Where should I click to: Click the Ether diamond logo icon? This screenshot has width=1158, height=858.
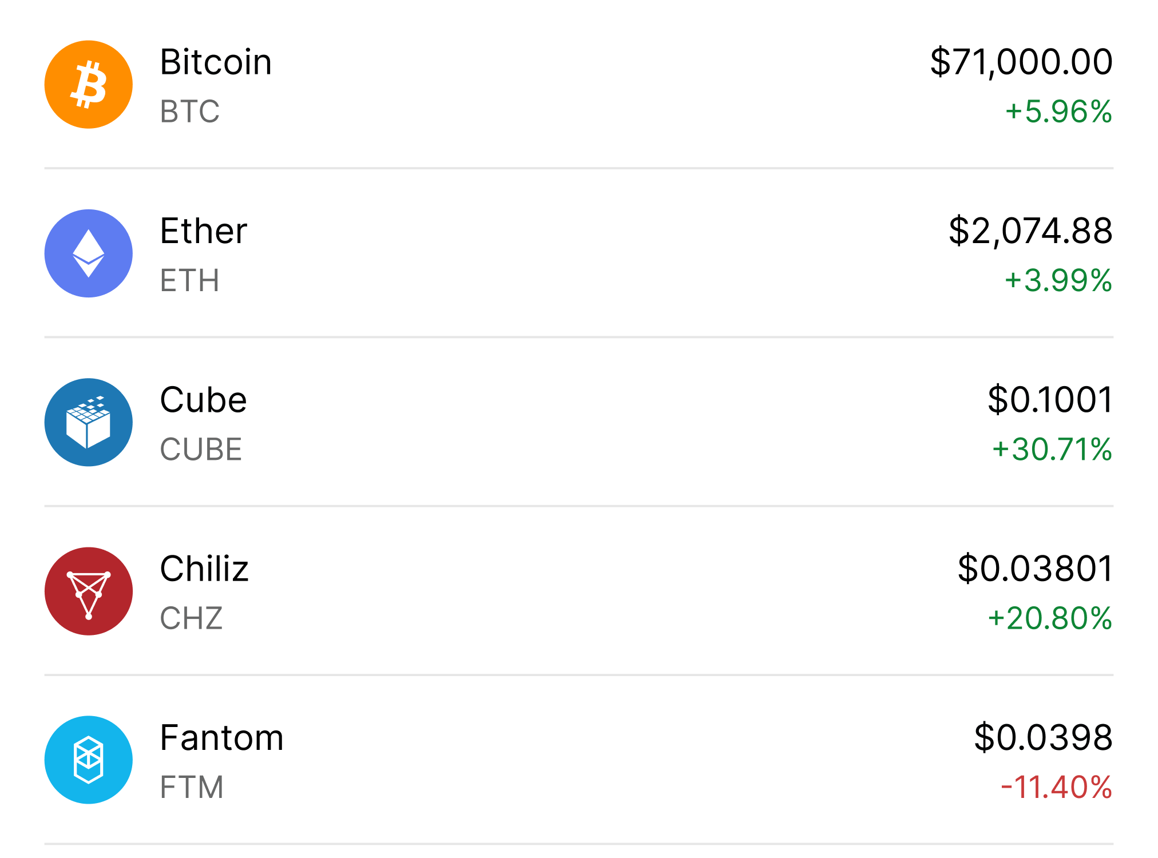tap(89, 253)
